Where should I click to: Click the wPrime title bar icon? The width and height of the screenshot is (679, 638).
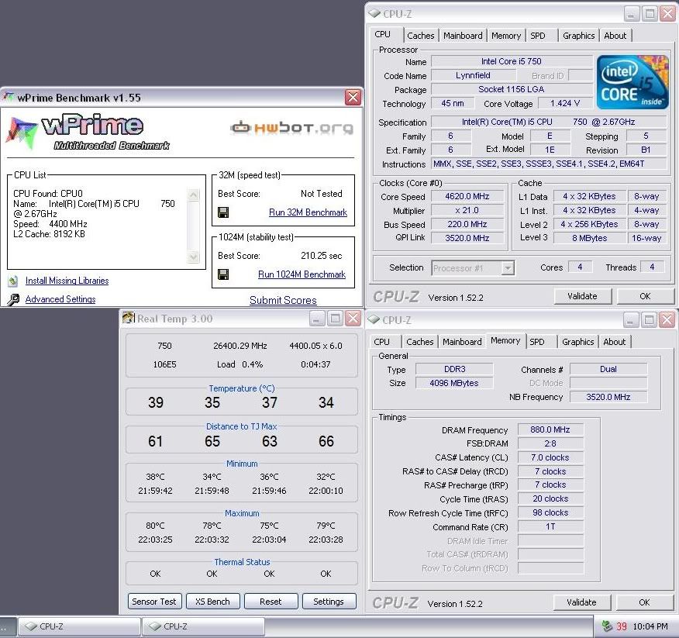click(9, 98)
